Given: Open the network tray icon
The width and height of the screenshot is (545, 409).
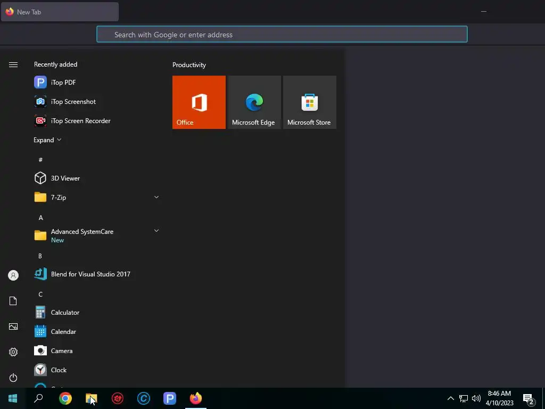Looking at the screenshot, I should (x=464, y=398).
